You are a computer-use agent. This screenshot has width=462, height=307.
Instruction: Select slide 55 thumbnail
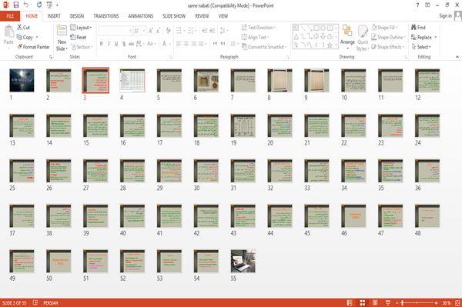(x=243, y=261)
